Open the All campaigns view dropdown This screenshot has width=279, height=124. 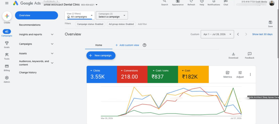(80, 15)
